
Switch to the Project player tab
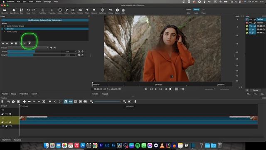(105, 94)
